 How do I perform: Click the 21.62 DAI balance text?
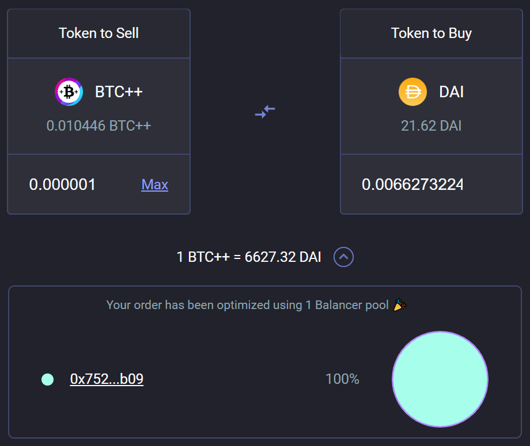tap(431, 125)
